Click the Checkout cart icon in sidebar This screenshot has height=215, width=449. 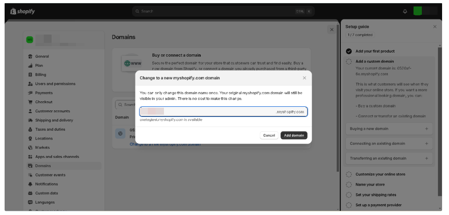coord(30,102)
